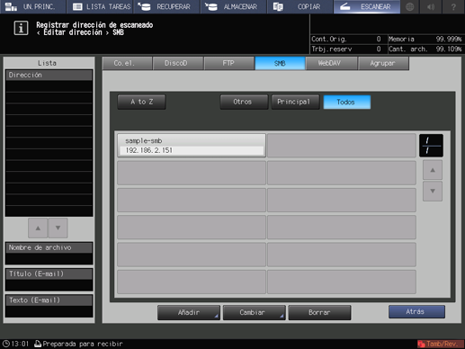Click the clock icon showing 13:01

click(x=6, y=344)
